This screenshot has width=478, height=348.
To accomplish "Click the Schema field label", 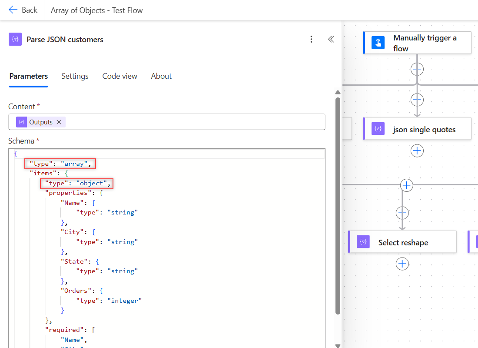I will tap(21, 141).
